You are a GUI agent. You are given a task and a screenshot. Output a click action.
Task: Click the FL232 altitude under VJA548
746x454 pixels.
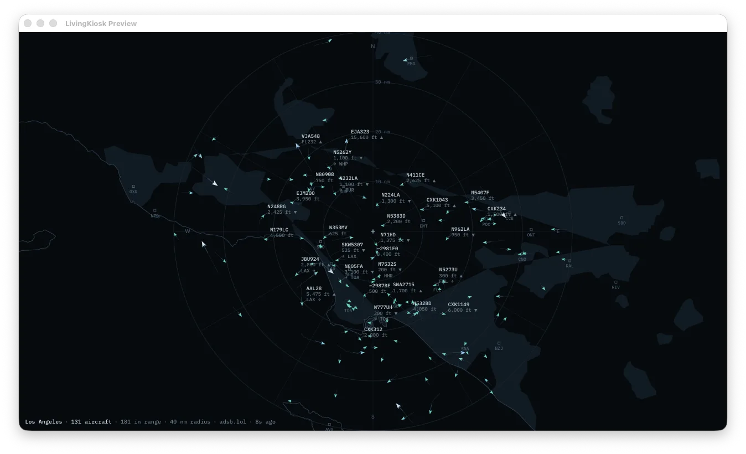(309, 142)
